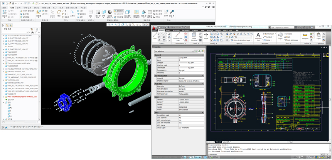Click the Symbol button in Annotate panel
The width and height of the screenshot is (332, 160).
coord(268,37)
